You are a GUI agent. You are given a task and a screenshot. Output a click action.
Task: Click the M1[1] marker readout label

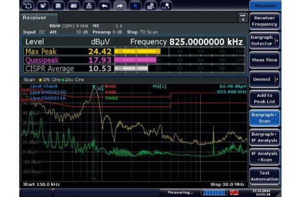point(160,86)
